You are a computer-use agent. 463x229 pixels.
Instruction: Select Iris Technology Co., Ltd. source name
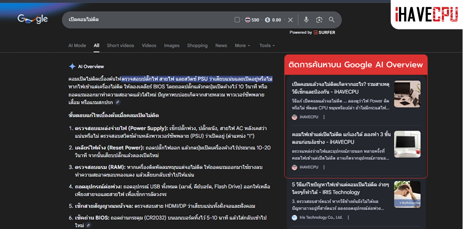coord(321,217)
